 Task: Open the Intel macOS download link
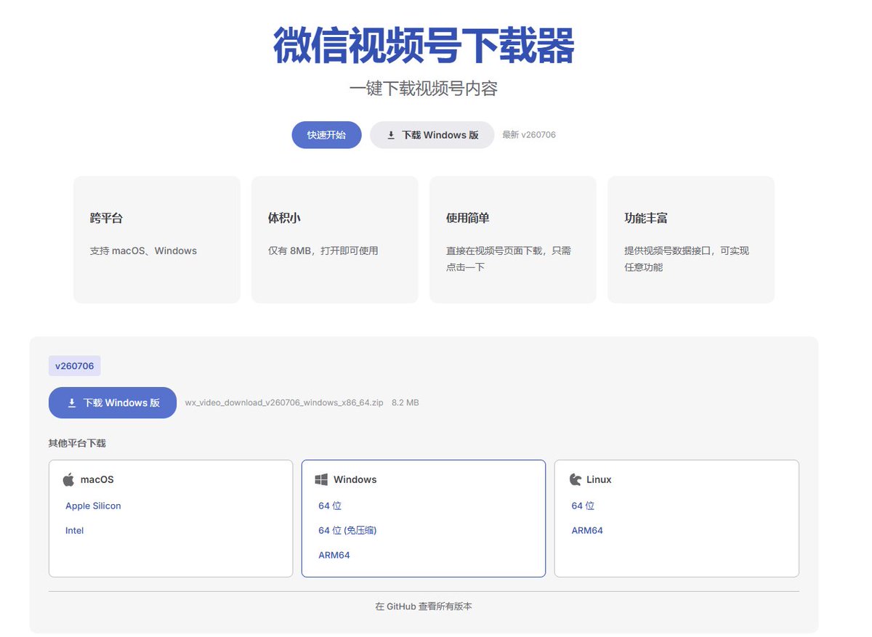tap(74, 530)
